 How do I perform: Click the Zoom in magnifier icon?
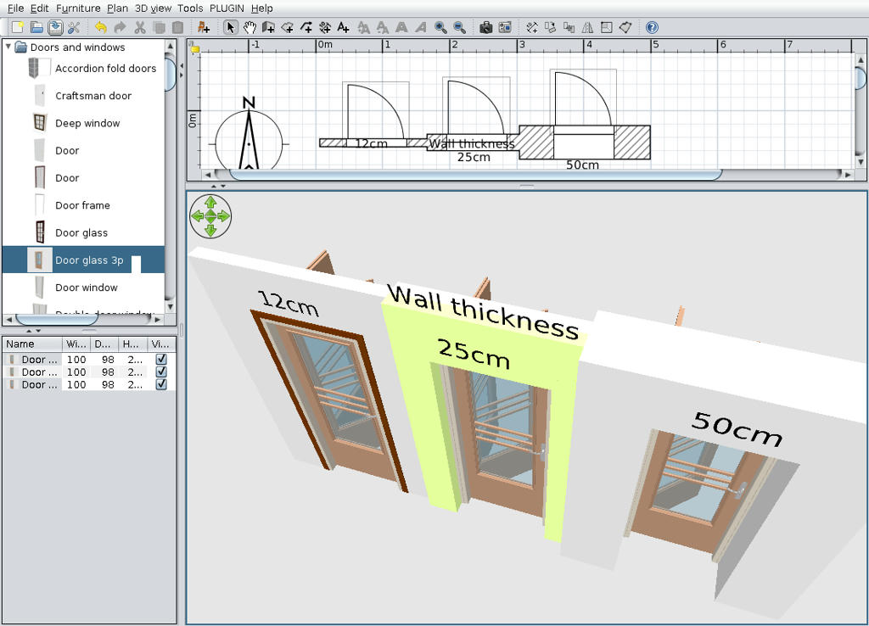(440, 27)
